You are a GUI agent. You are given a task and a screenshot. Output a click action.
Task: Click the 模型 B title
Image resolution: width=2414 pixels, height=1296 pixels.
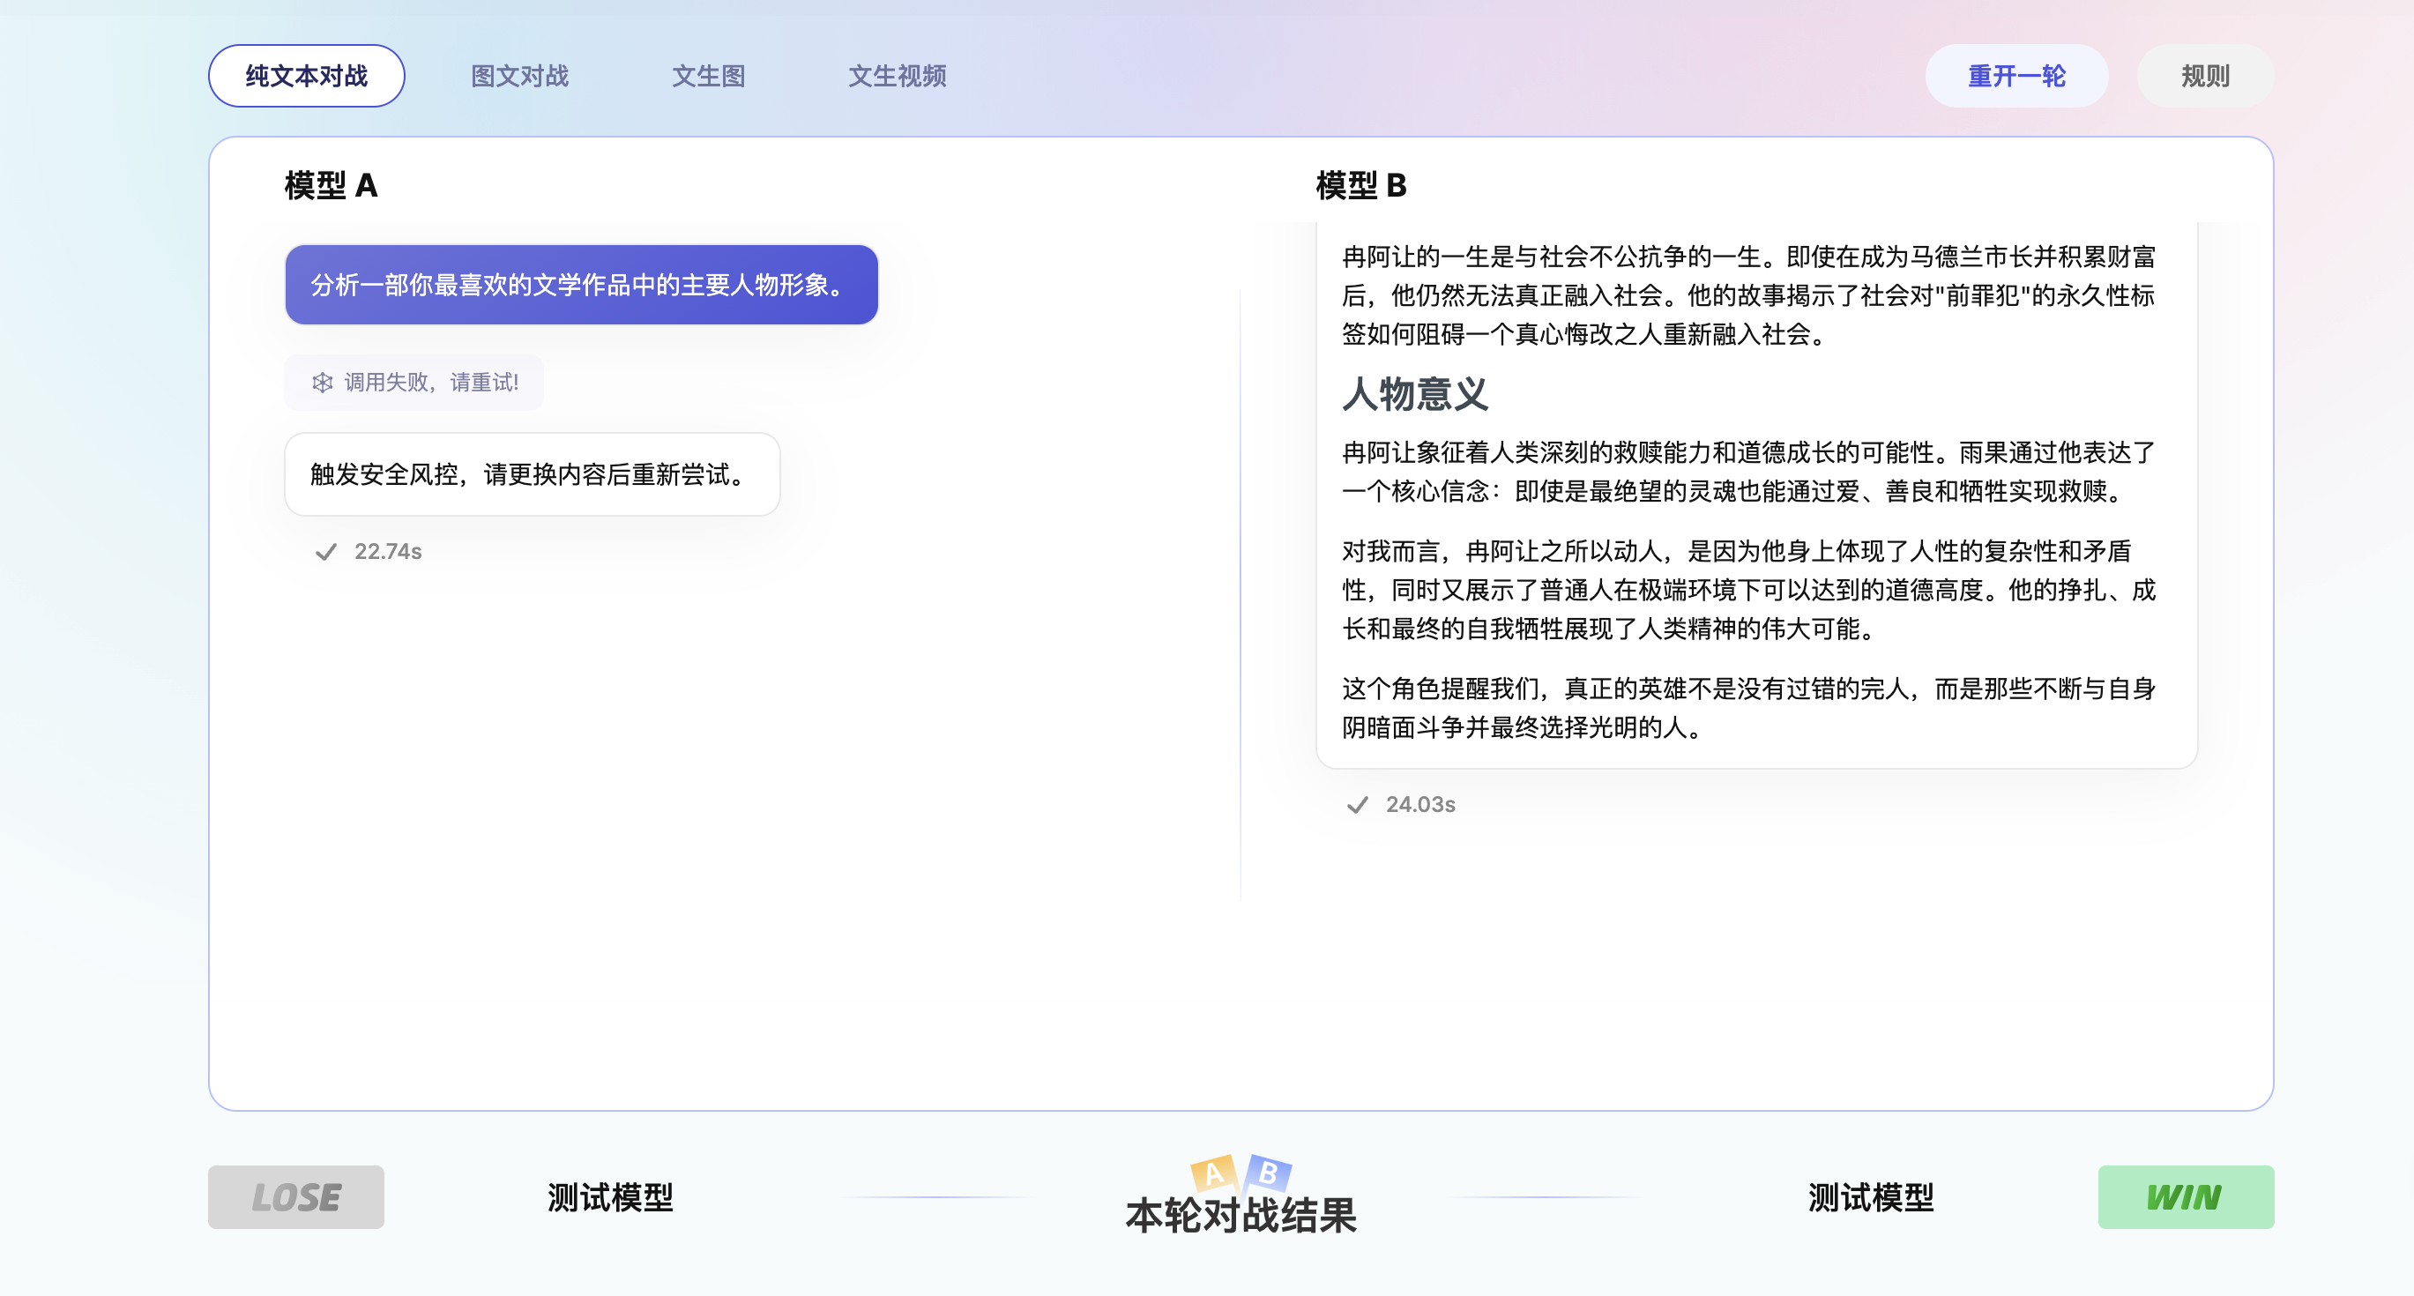(1360, 185)
